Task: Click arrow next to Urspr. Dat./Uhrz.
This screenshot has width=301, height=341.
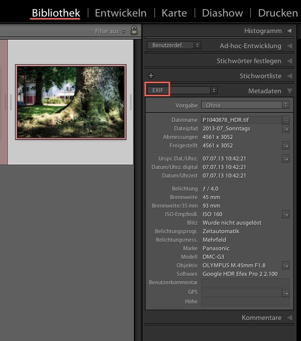Action: tap(285, 158)
